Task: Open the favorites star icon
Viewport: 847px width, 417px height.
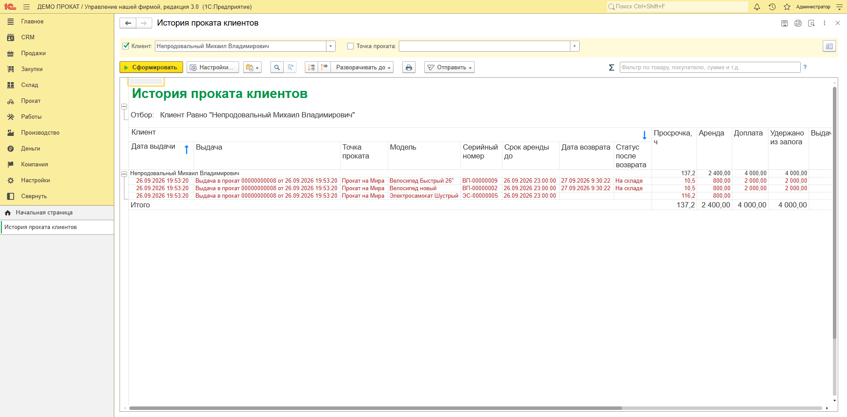Action: pos(787,7)
